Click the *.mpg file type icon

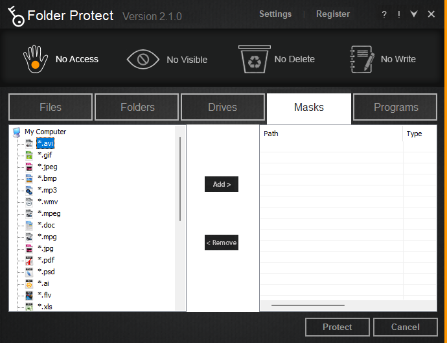point(29,237)
